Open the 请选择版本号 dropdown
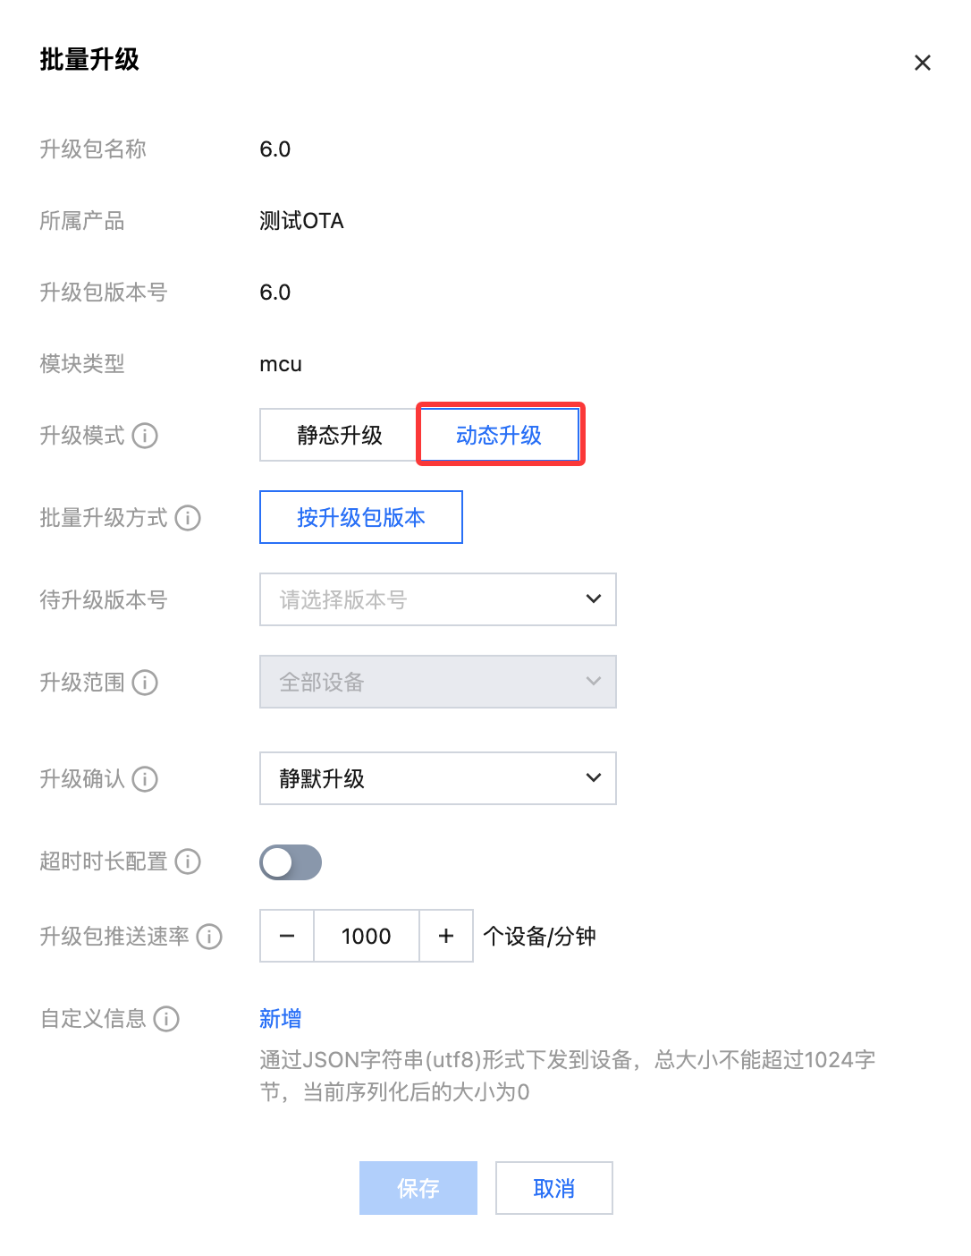The width and height of the screenshot is (971, 1256). [438, 599]
